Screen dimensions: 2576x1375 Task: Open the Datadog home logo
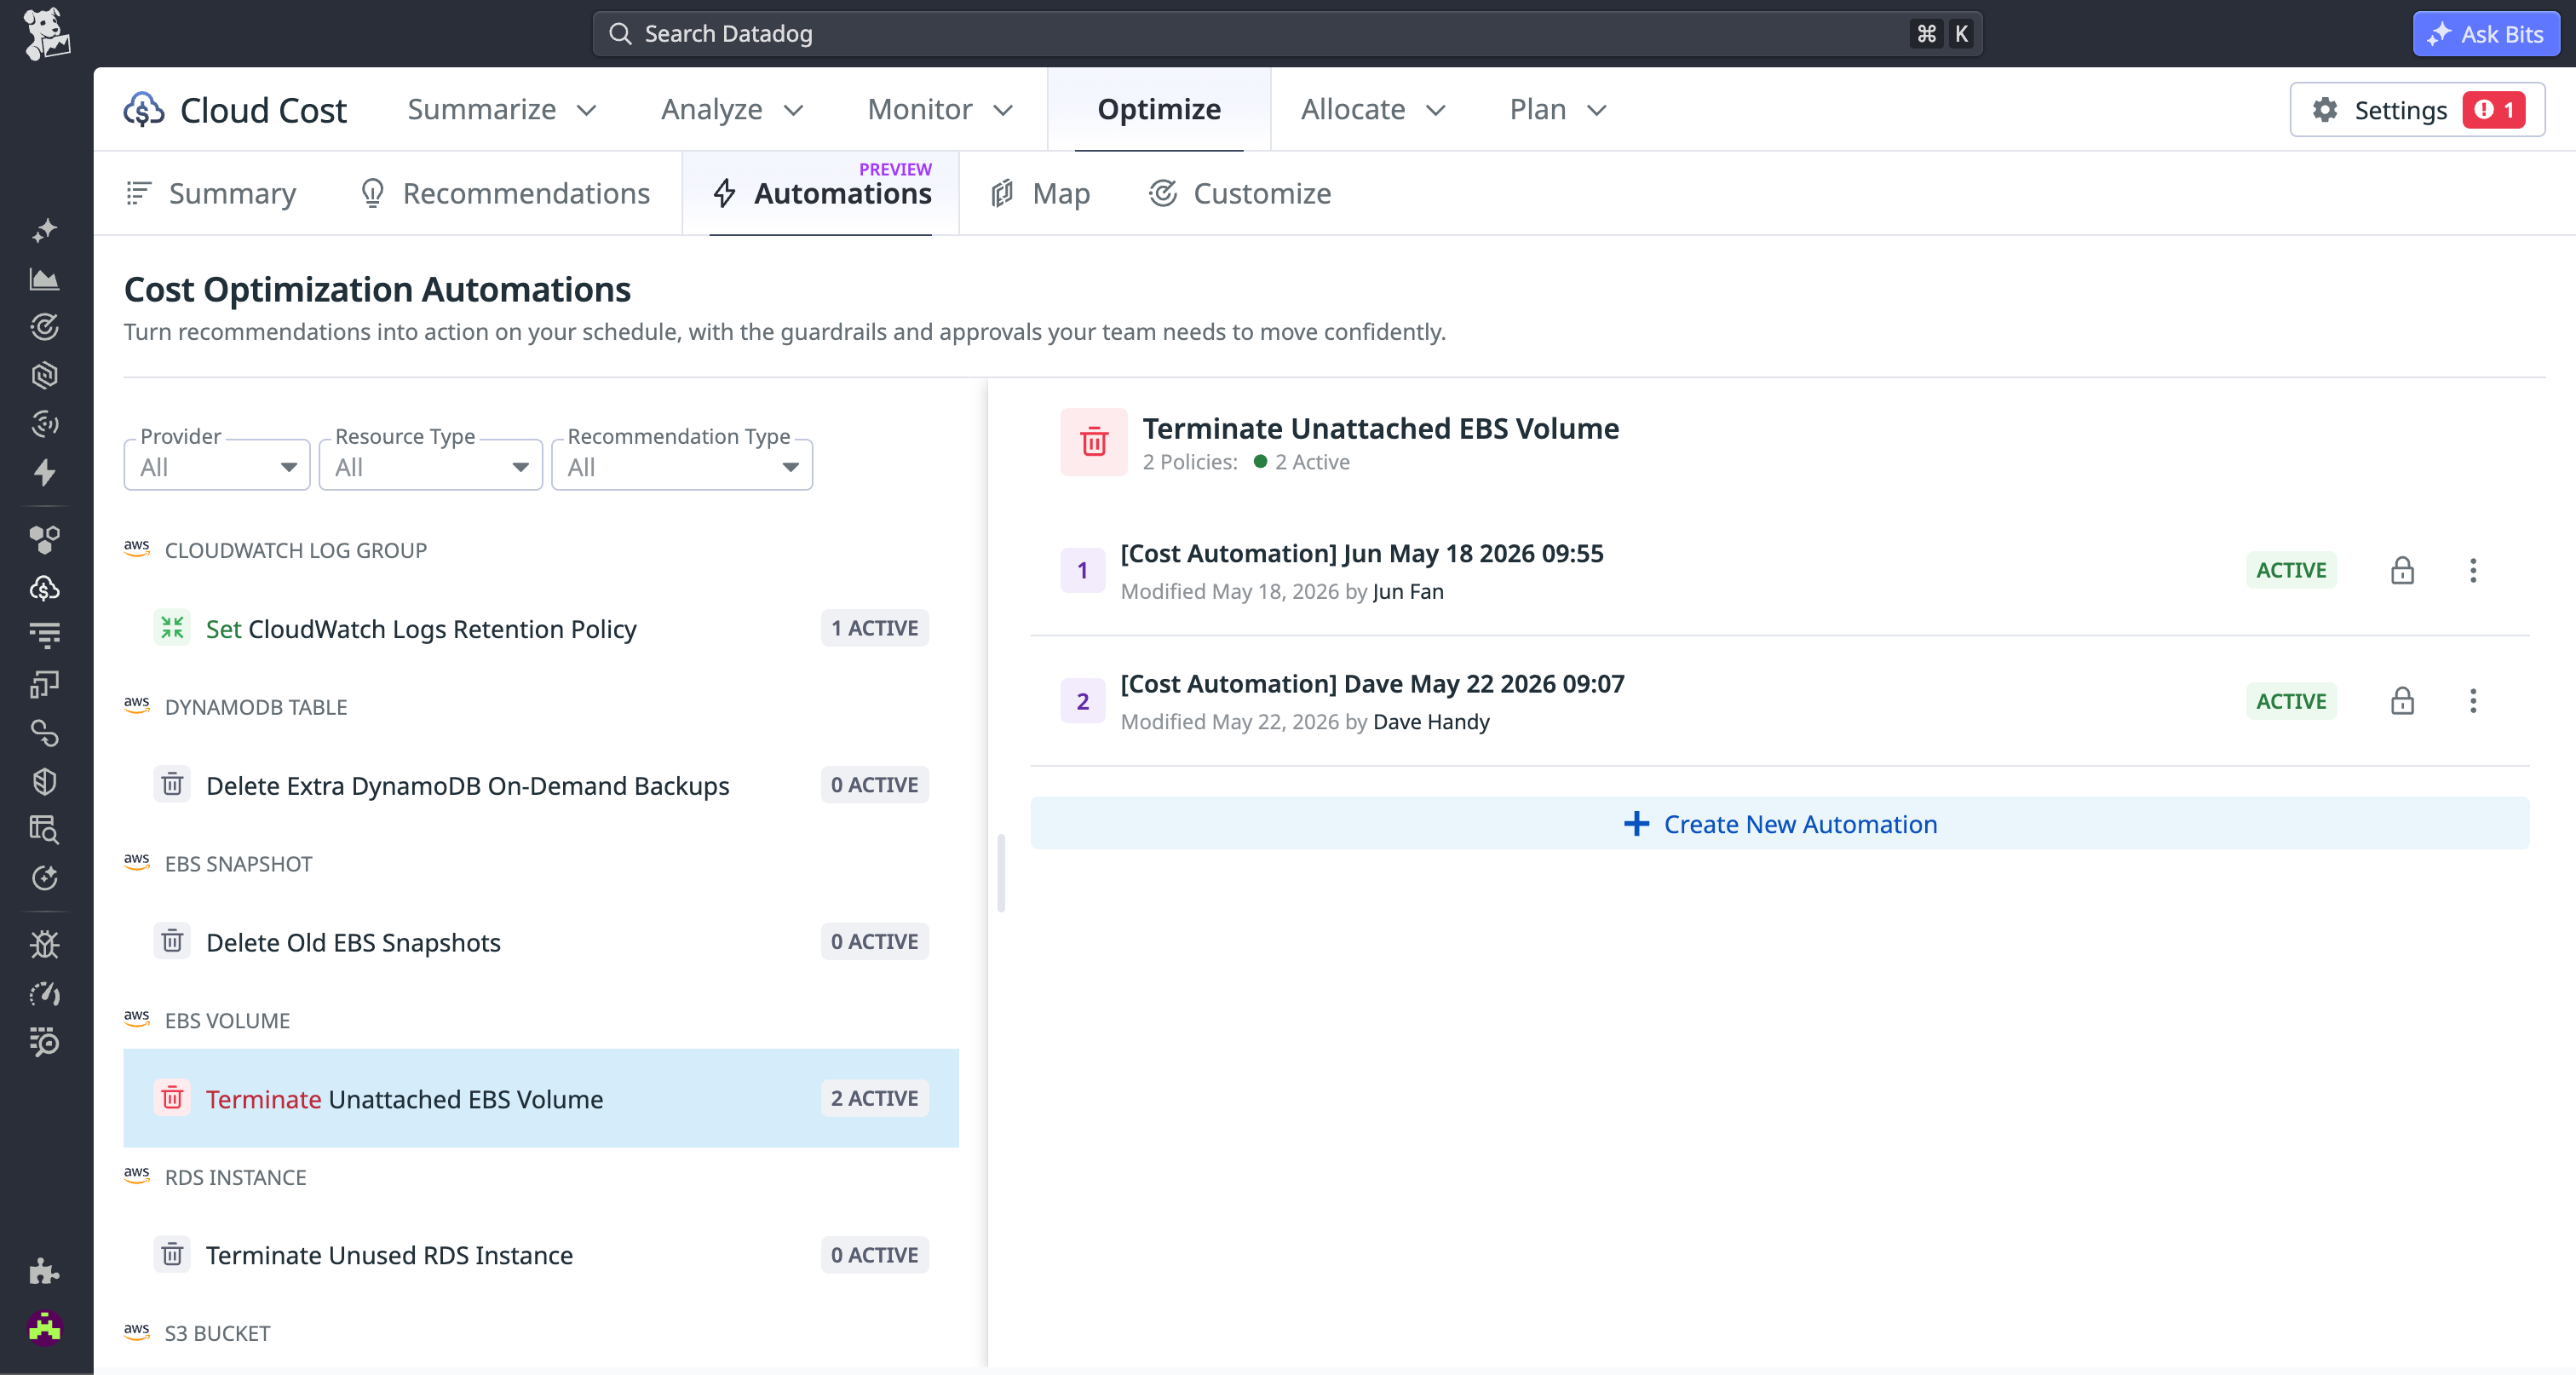coord(46,34)
